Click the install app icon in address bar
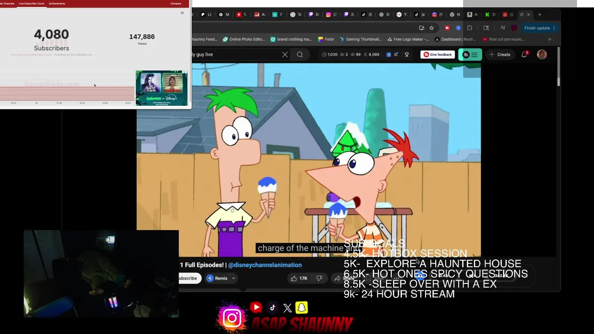The image size is (594, 334). click(421, 28)
